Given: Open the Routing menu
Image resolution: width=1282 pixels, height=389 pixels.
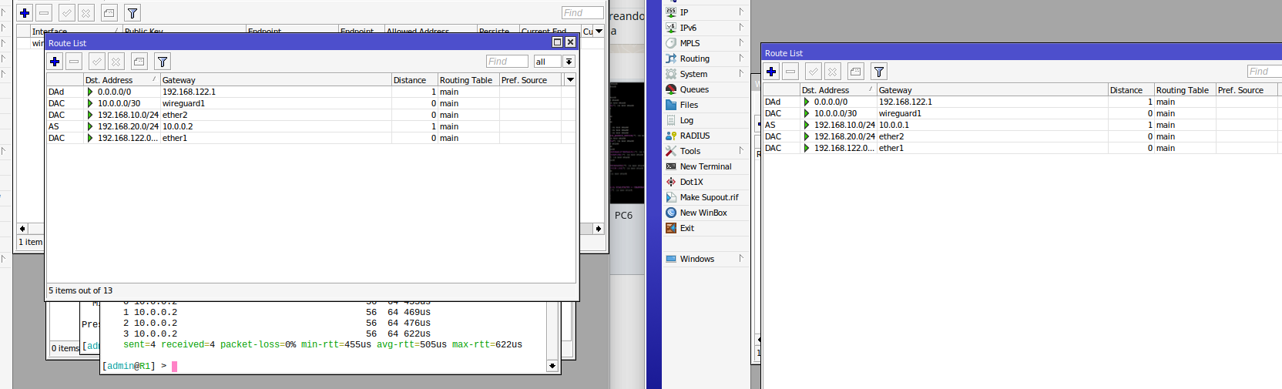Looking at the screenshot, I should click(x=705, y=59).
